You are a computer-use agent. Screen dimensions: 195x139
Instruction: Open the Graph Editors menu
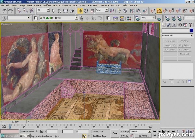[x=80, y=5]
